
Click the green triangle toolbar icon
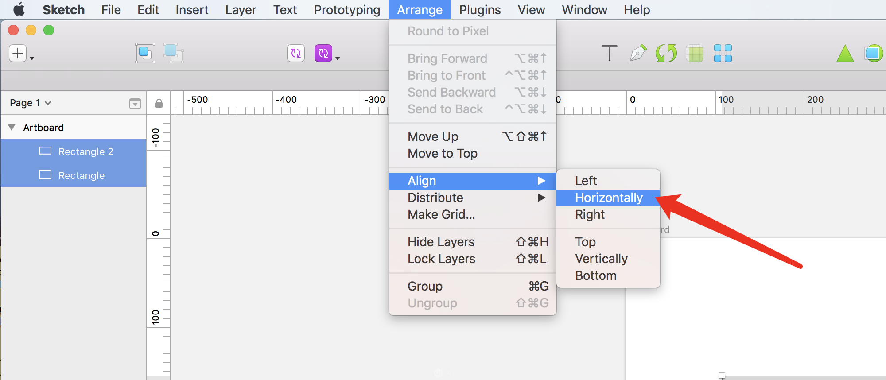pos(845,54)
